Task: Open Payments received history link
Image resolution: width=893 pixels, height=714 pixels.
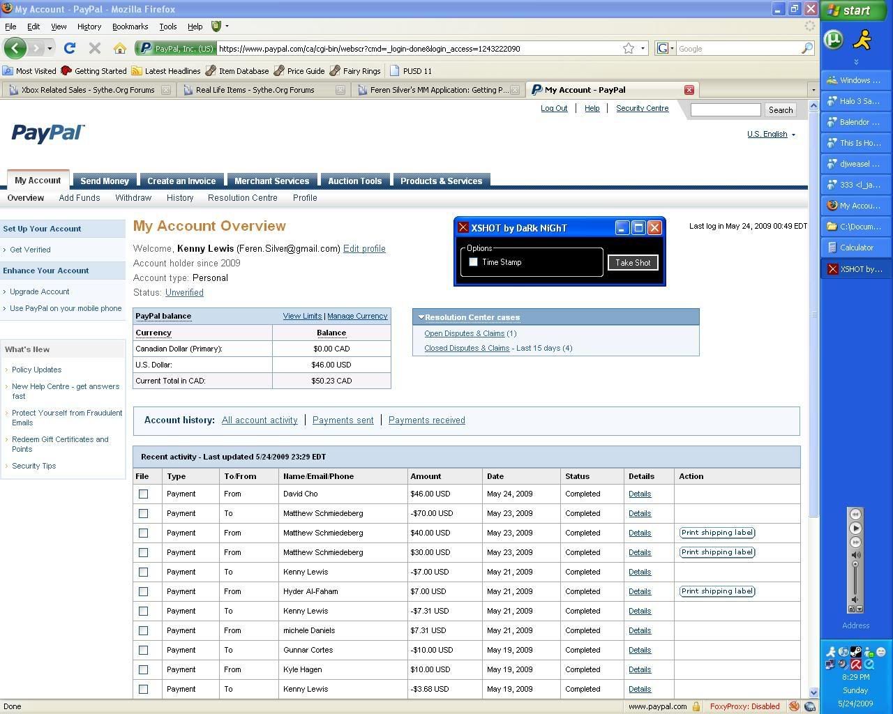Action: [427, 420]
